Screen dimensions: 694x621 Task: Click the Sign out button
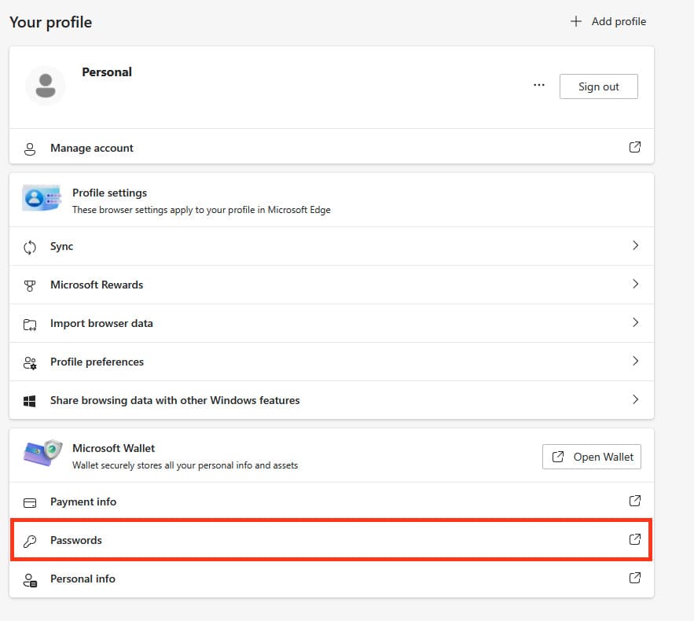[598, 86]
